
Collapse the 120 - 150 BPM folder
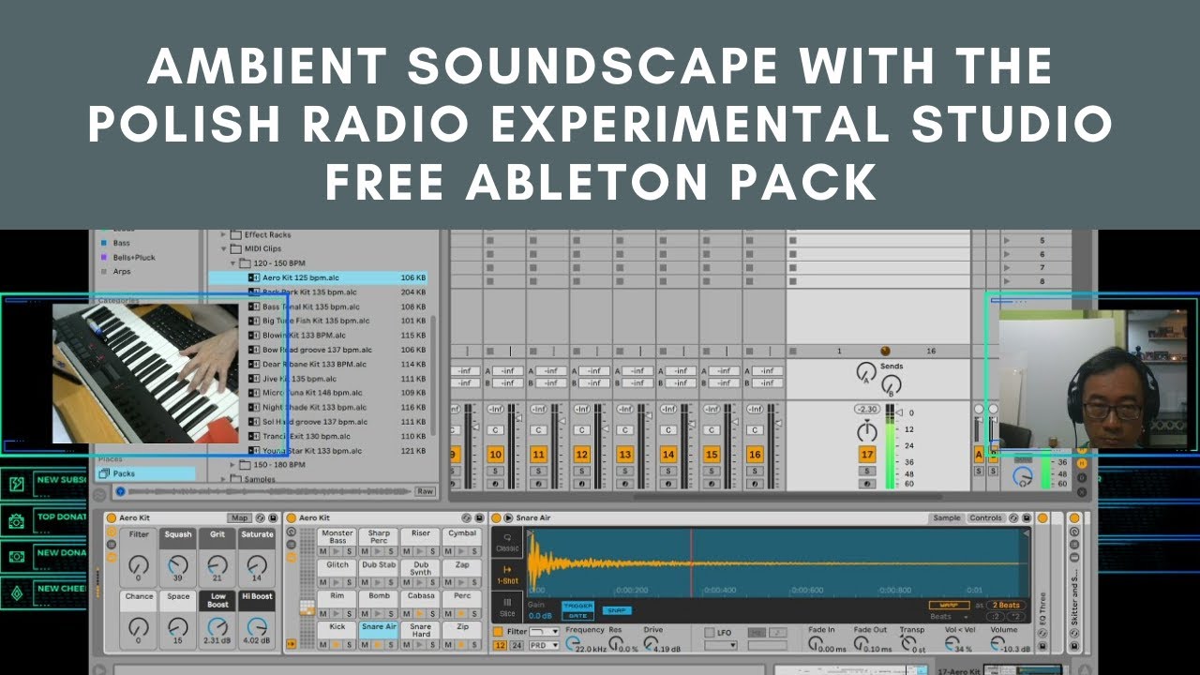point(234,263)
